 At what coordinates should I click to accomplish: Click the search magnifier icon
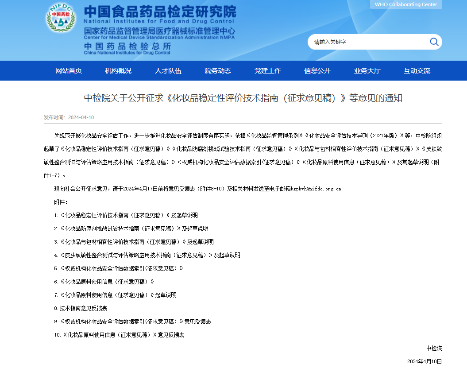click(434, 42)
